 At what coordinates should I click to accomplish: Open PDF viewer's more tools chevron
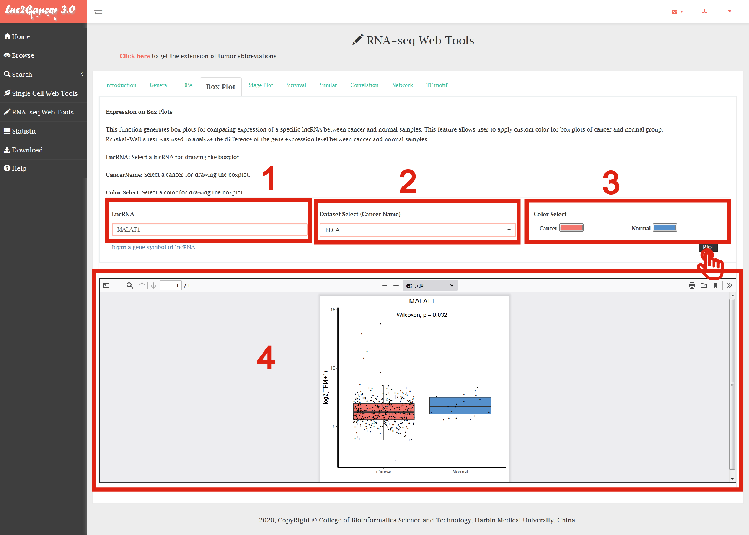729,285
